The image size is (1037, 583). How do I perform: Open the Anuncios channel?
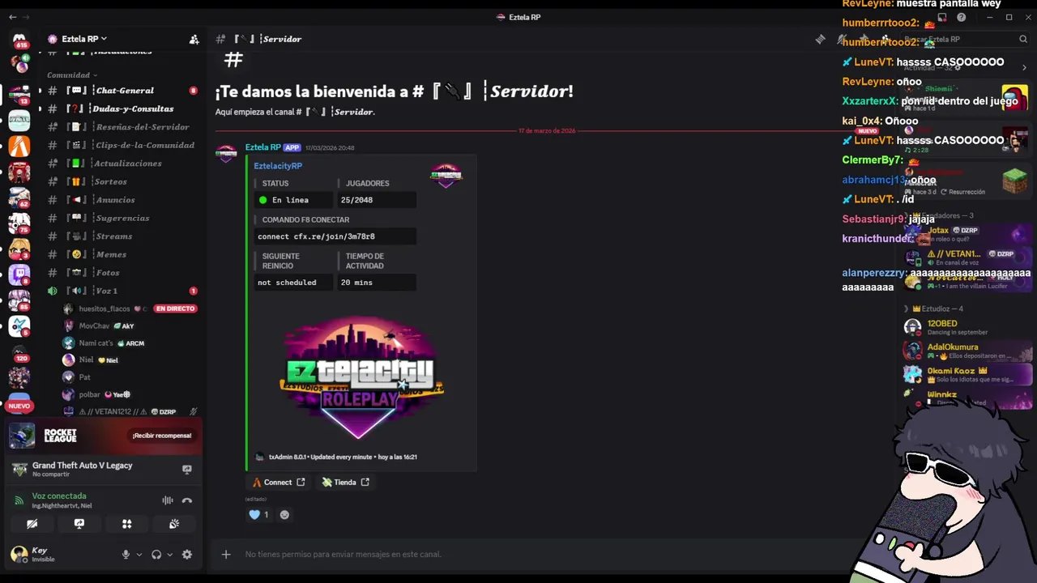[122, 200]
